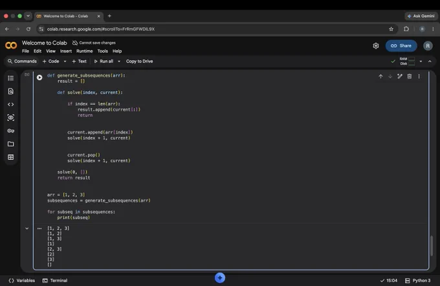
Task: Click the Cannot save changes notice
Action: (x=94, y=43)
